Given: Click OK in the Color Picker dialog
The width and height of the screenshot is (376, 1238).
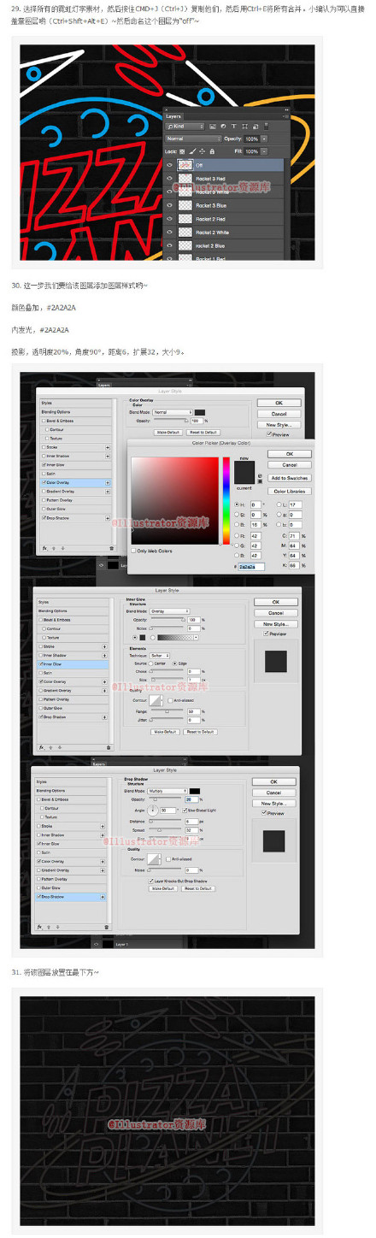Looking at the screenshot, I should 289,454.
